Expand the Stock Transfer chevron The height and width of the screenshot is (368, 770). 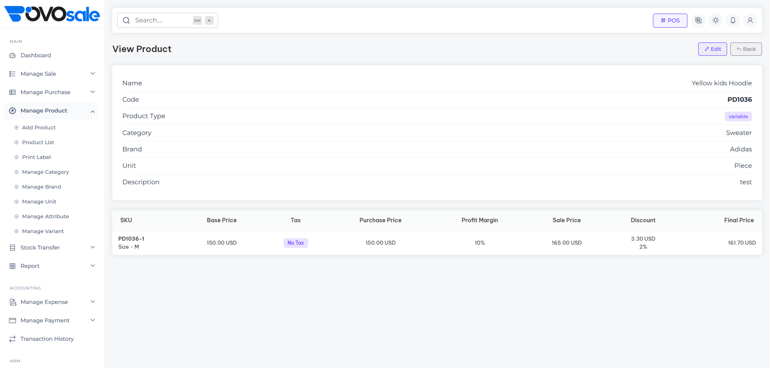tap(93, 247)
